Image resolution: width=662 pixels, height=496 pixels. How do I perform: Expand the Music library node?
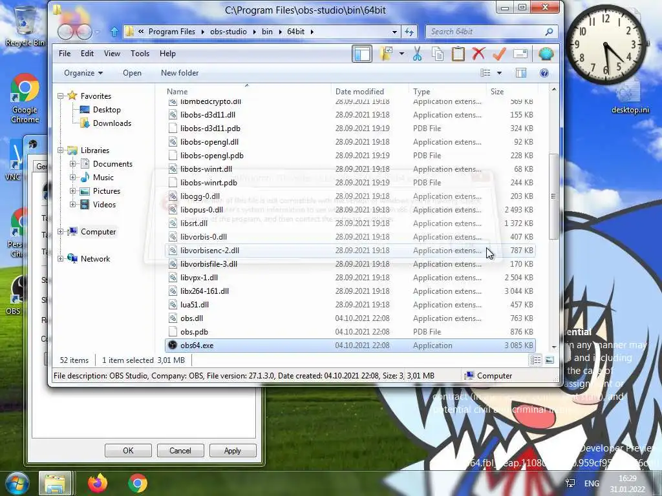pos(72,177)
